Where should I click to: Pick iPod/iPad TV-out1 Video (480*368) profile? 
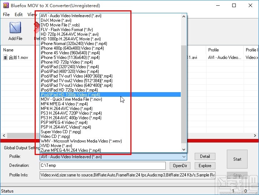[110, 76]
